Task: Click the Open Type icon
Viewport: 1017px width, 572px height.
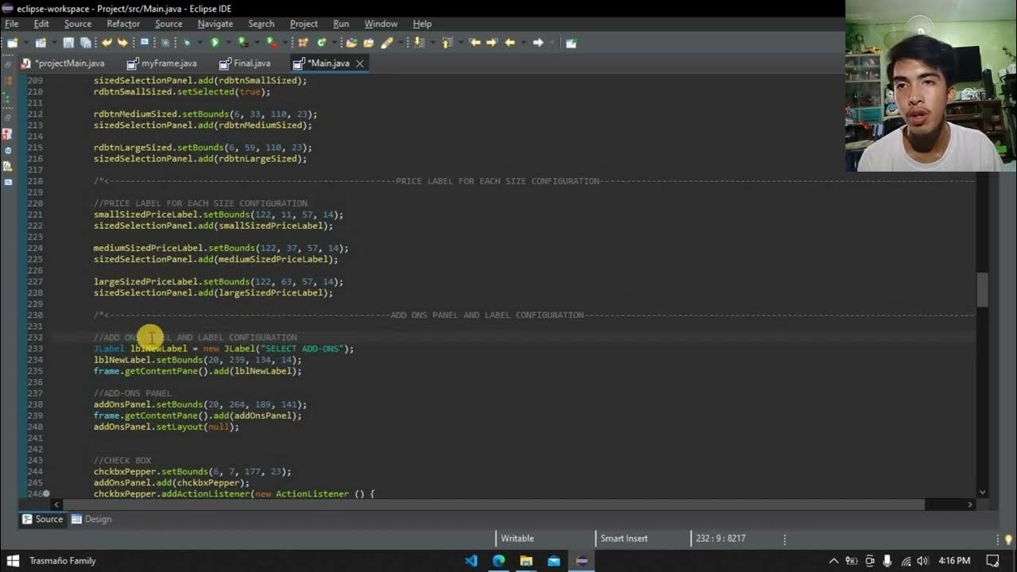Action: [351, 43]
